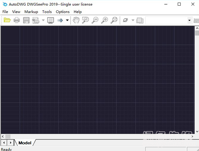Click the Open file folder icon
199x151 pixels.
(x=7, y=20)
